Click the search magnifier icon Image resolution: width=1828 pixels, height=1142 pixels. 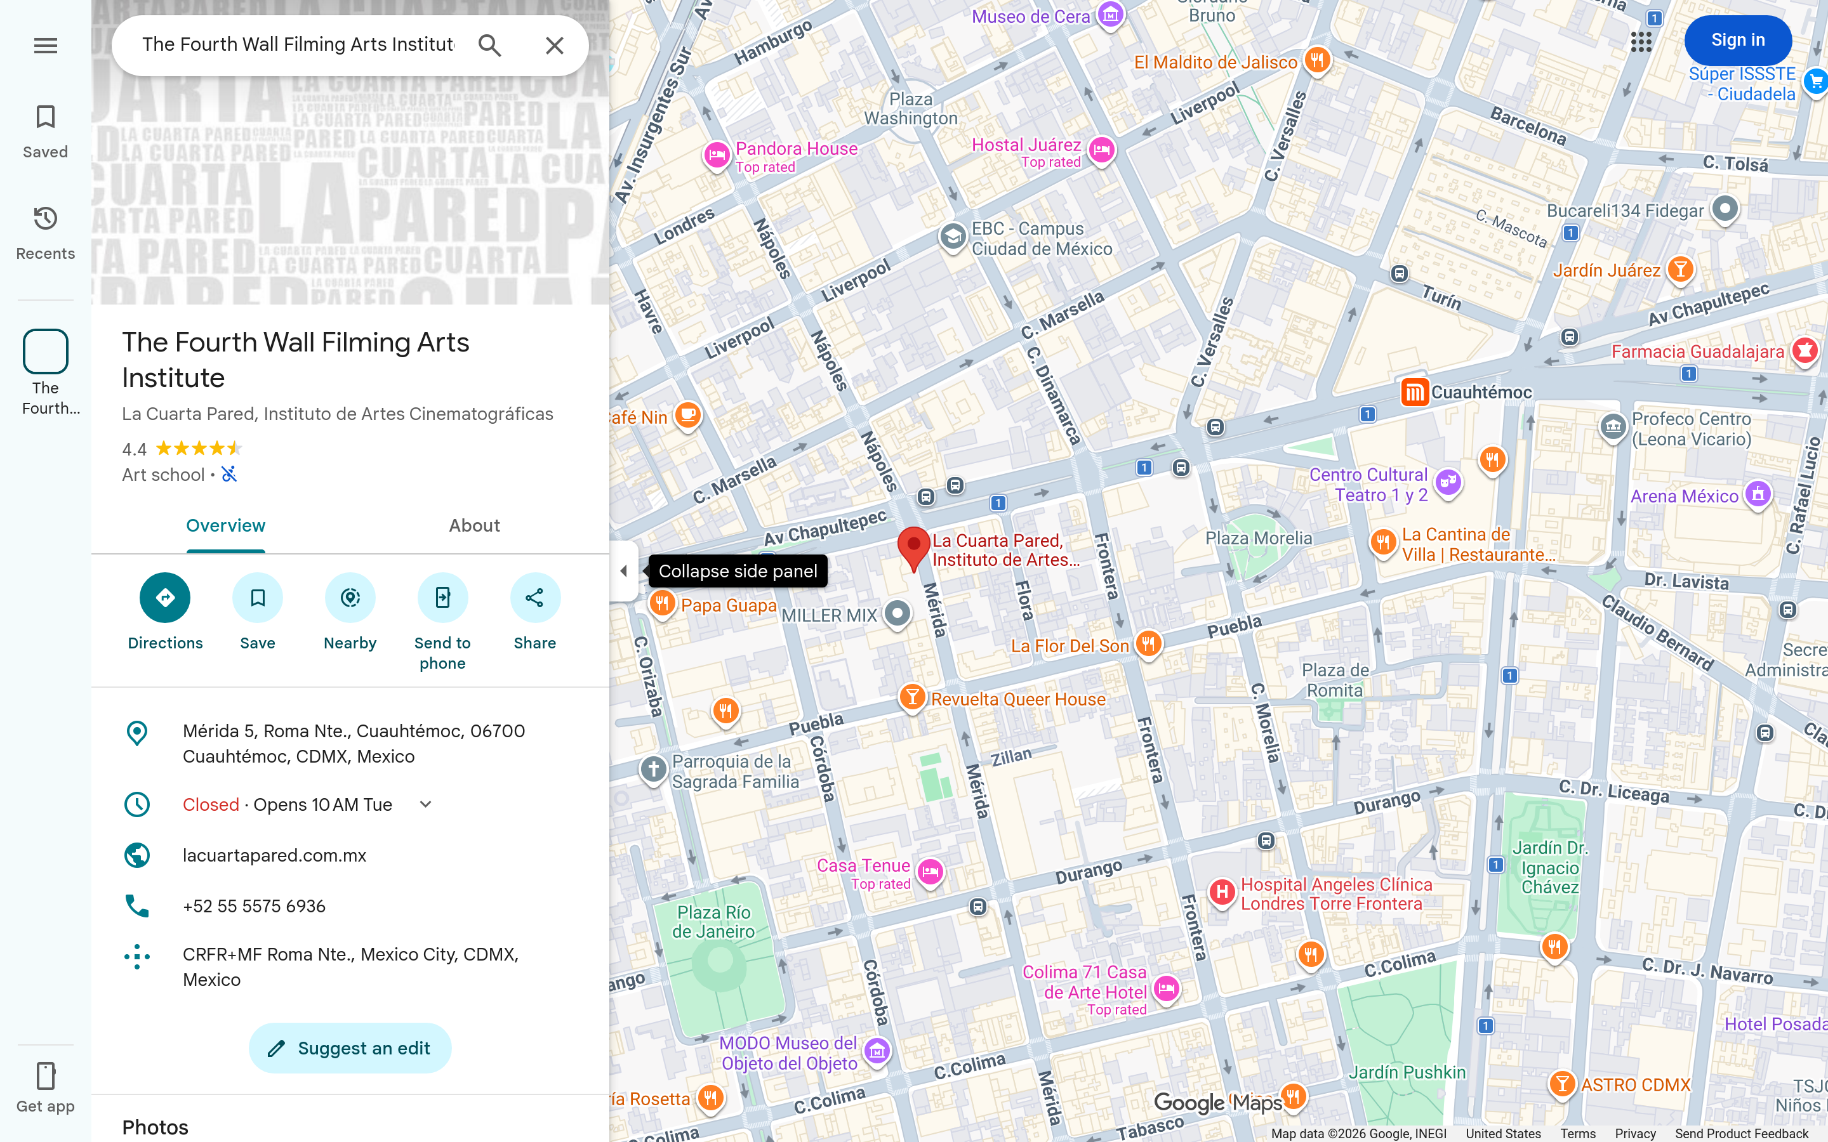click(x=489, y=45)
